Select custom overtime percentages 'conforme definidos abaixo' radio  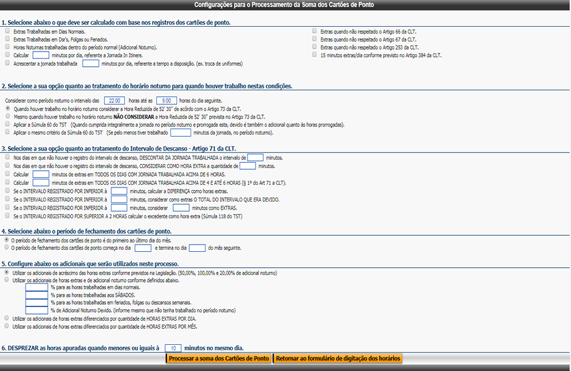pyautogui.click(x=7, y=280)
